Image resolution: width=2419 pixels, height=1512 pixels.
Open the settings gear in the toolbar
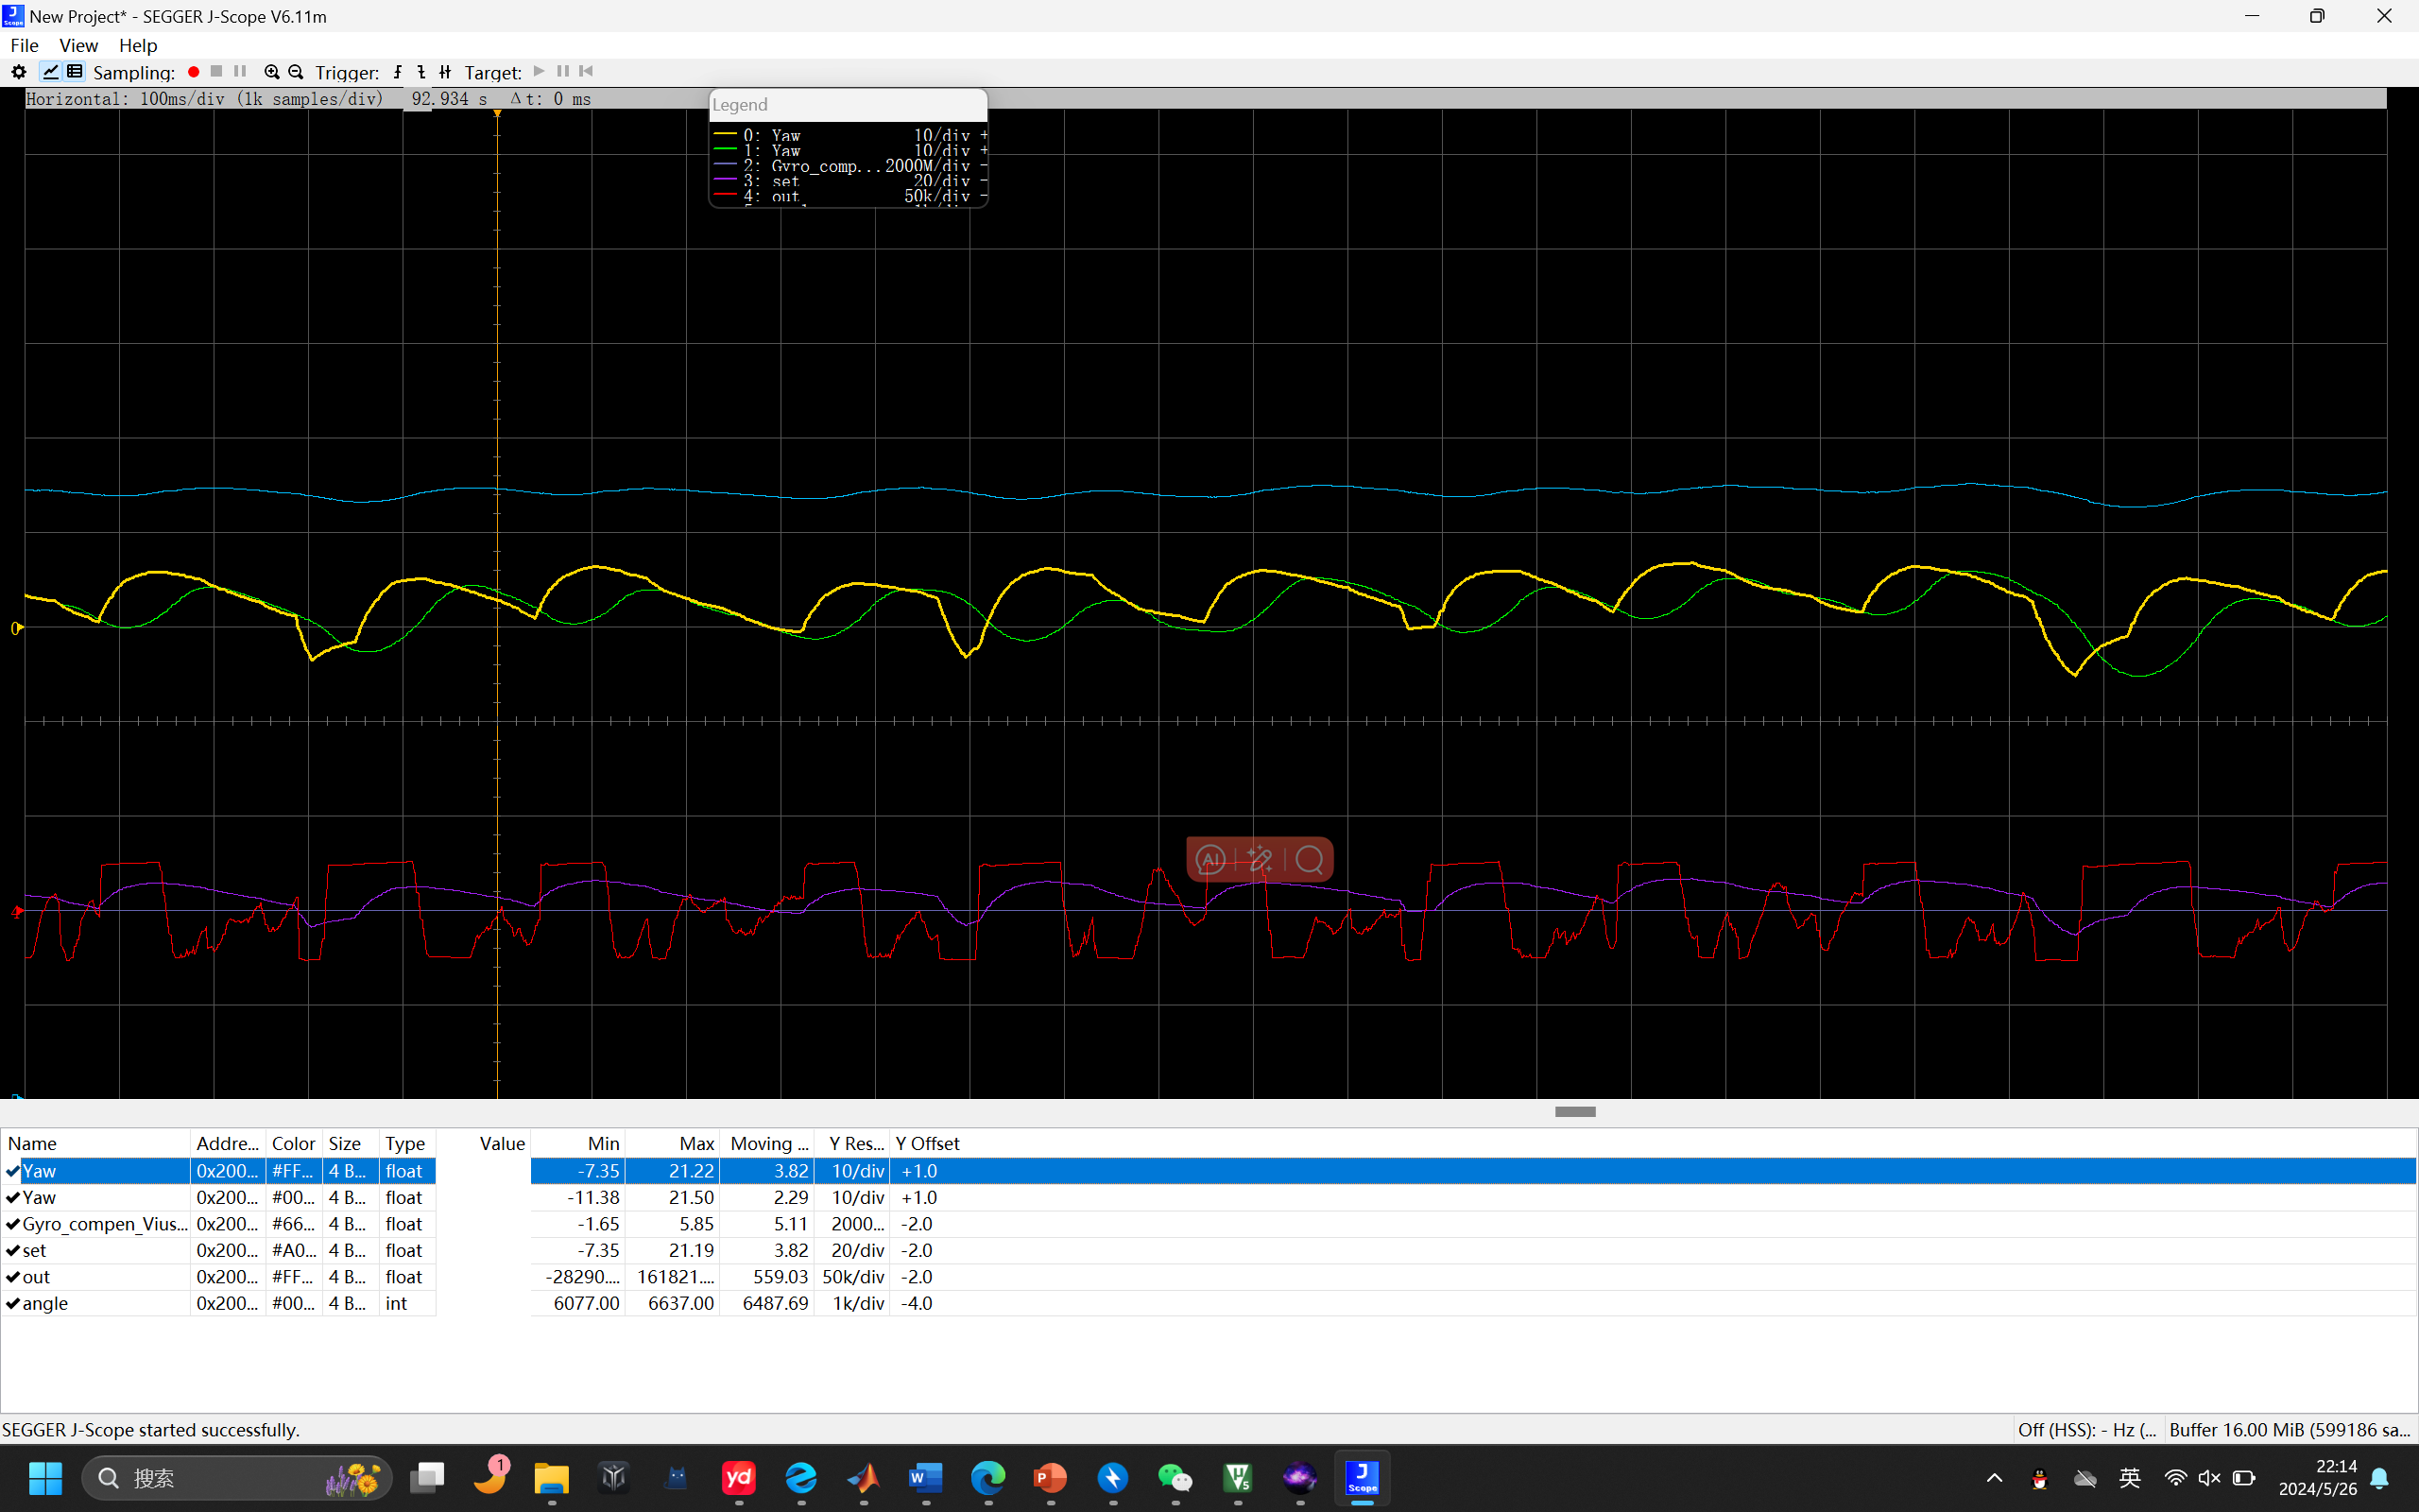point(18,72)
